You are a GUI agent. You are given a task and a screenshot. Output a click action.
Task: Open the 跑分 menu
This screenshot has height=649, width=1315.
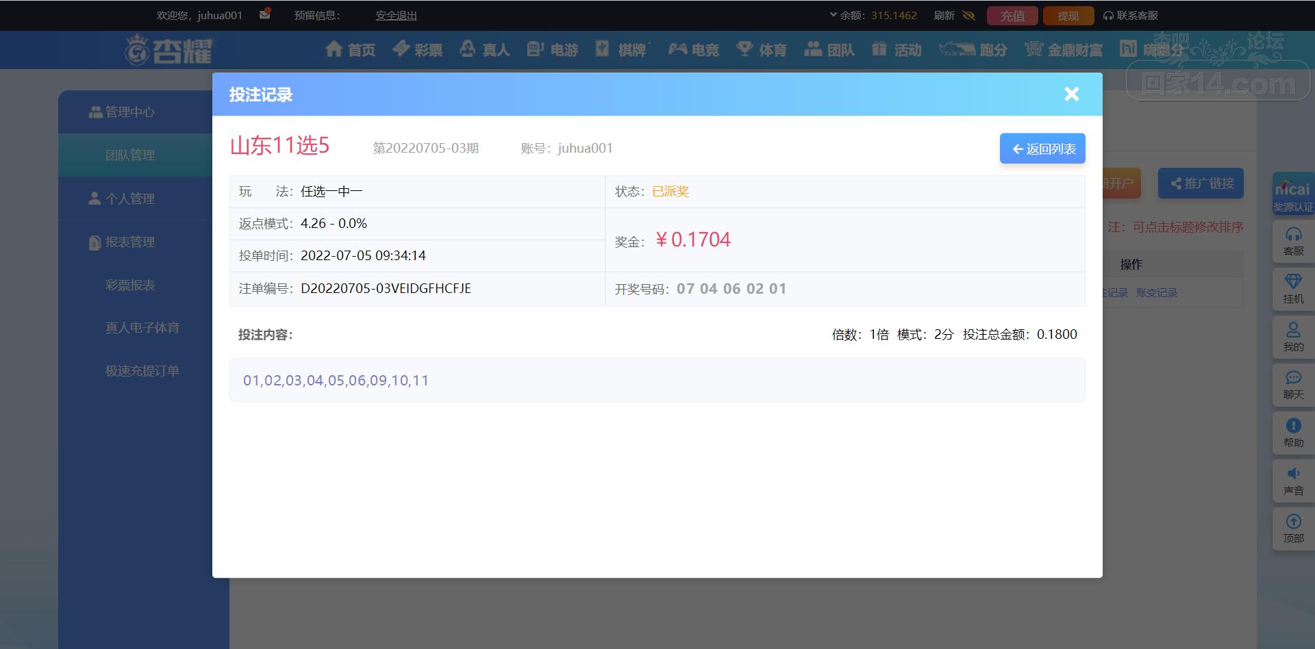point(973,49)
